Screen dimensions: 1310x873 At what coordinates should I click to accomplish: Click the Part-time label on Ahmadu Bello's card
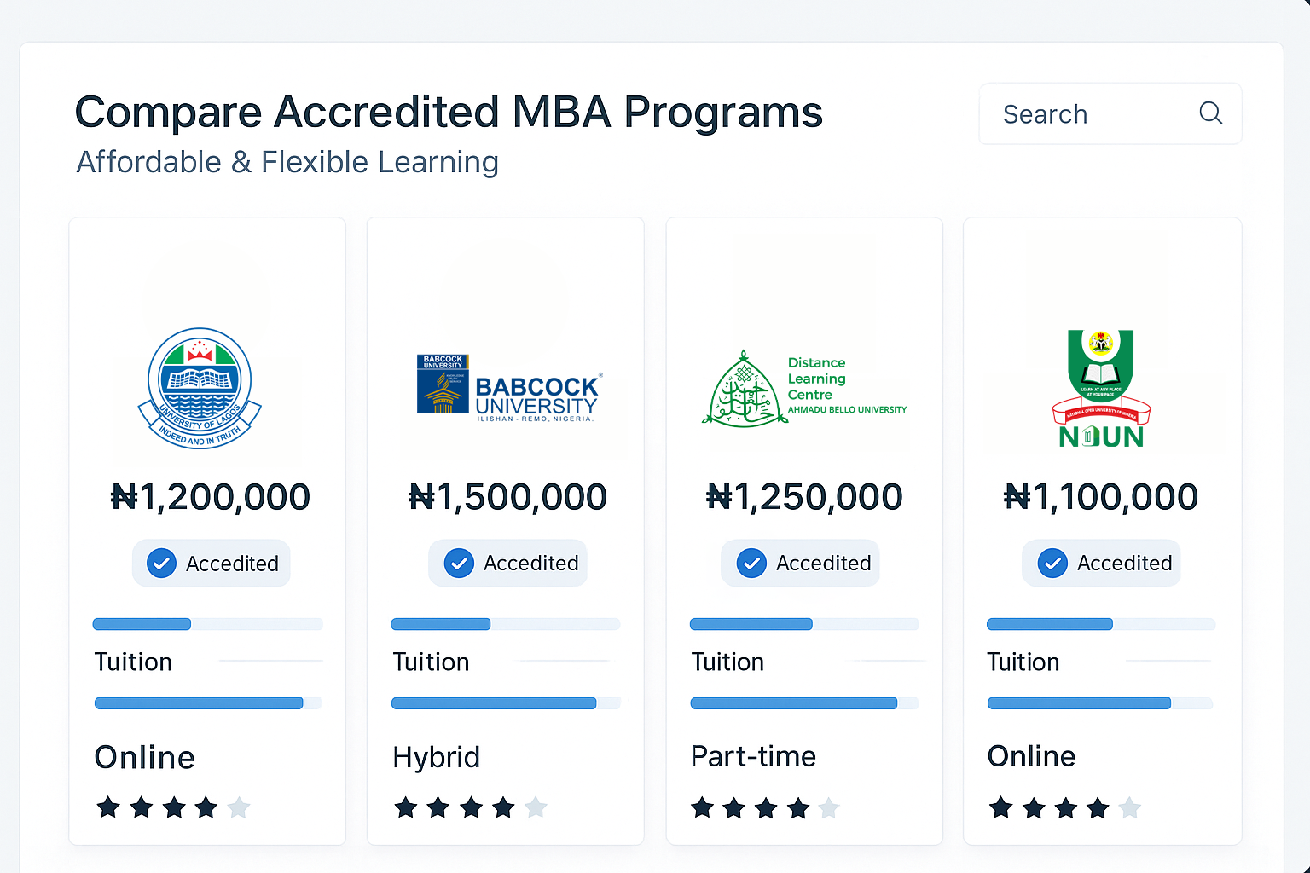[x=753, y=756]
